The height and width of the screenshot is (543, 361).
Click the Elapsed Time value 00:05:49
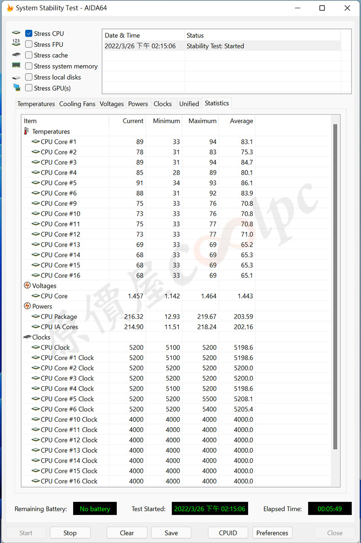click(x=330, y=509)
